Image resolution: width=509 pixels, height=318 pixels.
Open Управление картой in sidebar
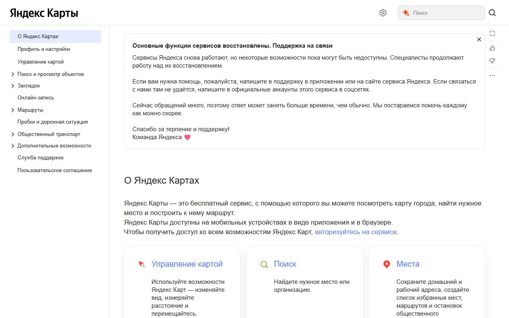click(41, 62)
